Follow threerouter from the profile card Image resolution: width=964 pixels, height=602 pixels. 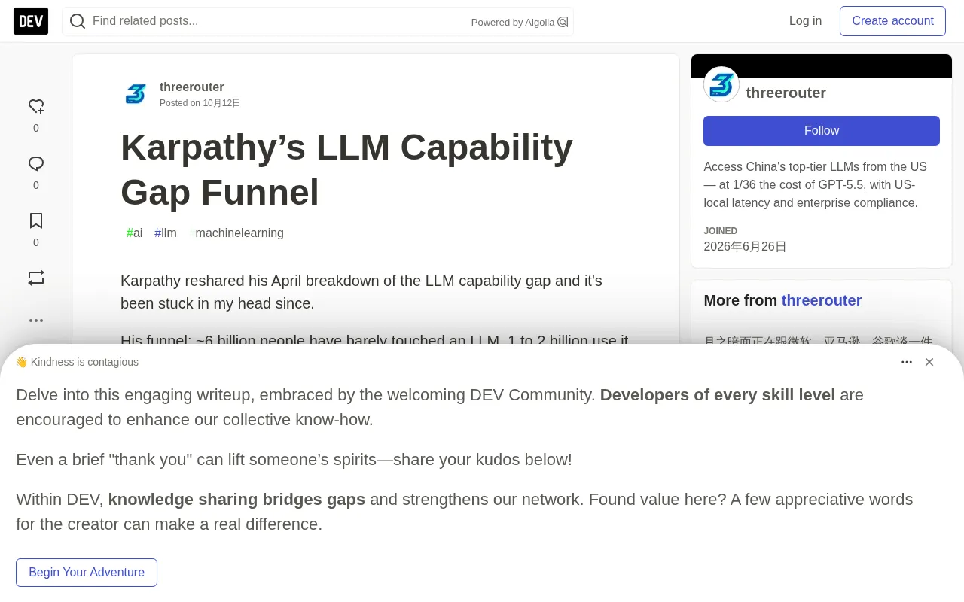pyautogui.click(x=822, y=131)
